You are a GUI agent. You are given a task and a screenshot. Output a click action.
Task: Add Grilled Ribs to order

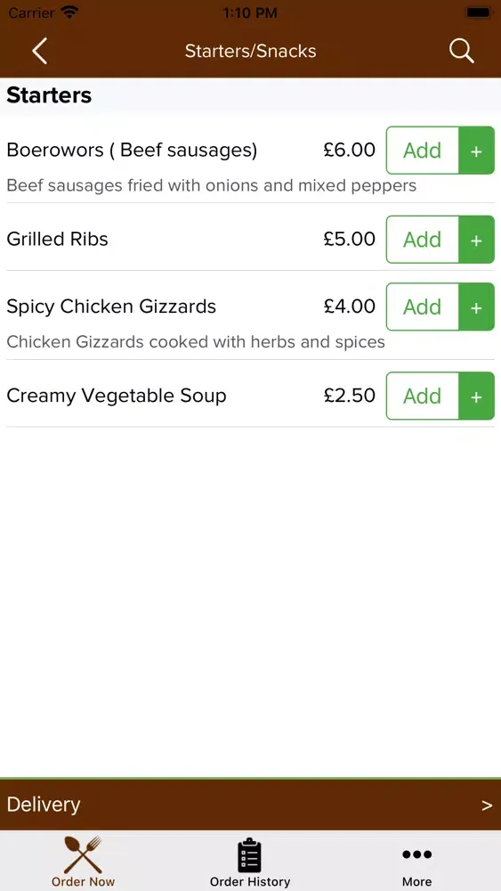tap(422, 240)
